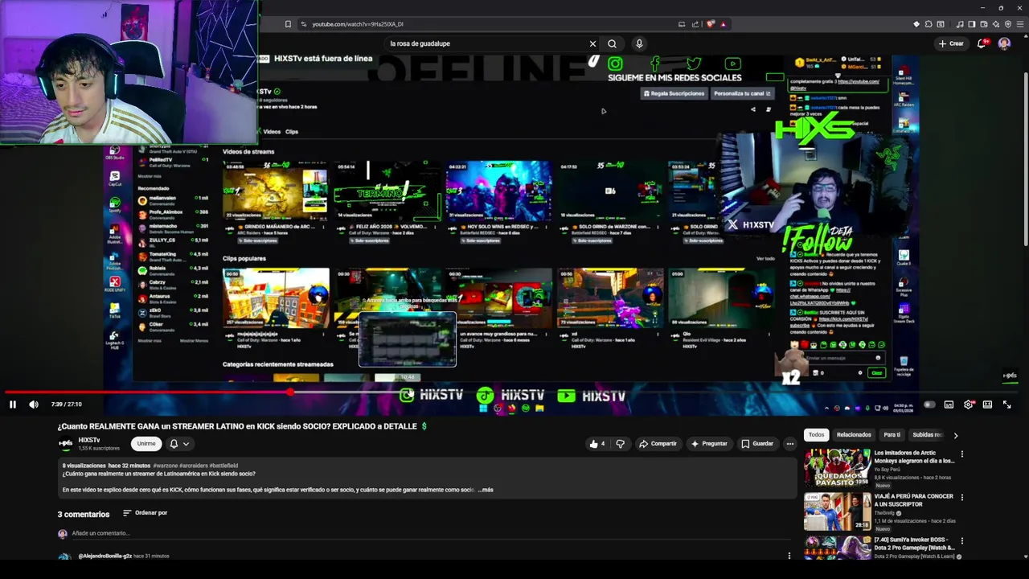Click the Crear create button
Image resolution: width=1029 pixels, height=579 pixels.
tap(951, 43)
